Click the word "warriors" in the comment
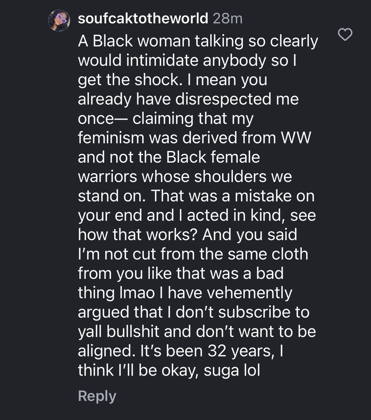Image resolution: width=371 pixels, height=420 pixels. point(107,176)
